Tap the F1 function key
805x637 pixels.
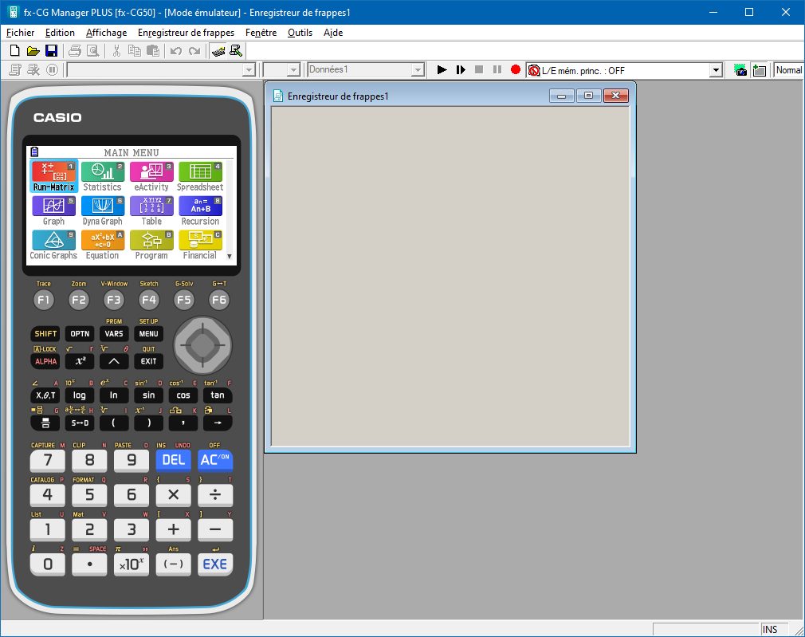pos(44,300)
